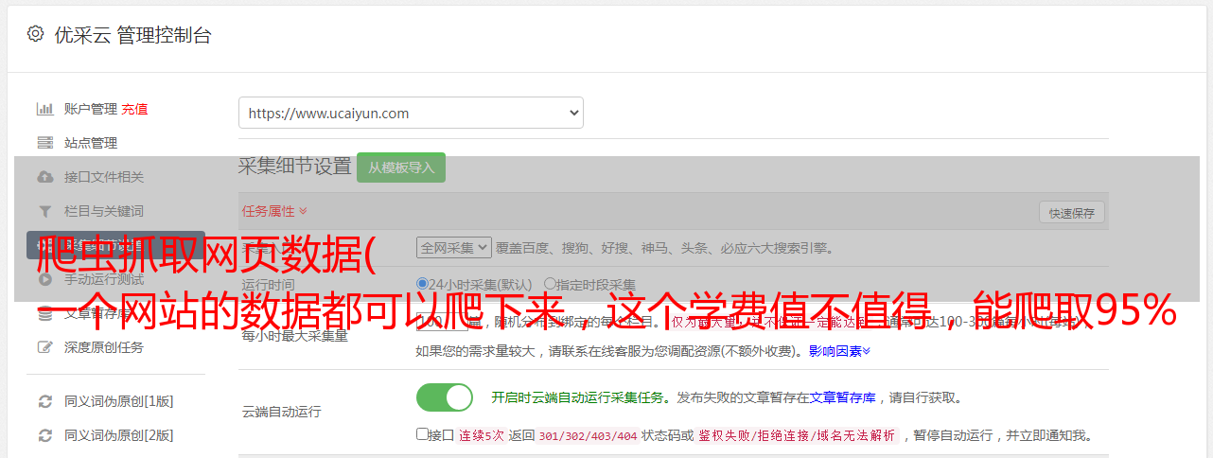Open the site URL dropdown https://www.ucaiyun.com

411,113
